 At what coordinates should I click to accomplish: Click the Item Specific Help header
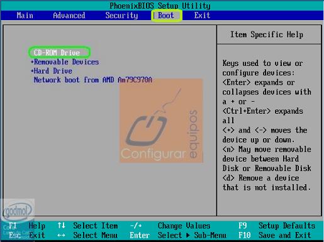(x=267, y=35)
